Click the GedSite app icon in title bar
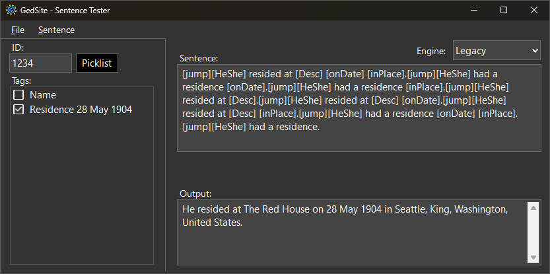Screen dimensions: 550x274 (11, 10)
